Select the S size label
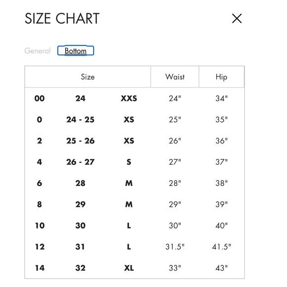 click(129, 162)
